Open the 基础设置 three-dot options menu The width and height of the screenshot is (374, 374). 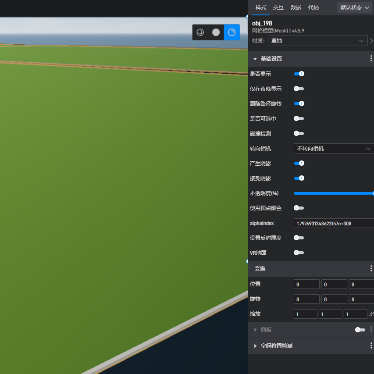click(x=371, y=58)
